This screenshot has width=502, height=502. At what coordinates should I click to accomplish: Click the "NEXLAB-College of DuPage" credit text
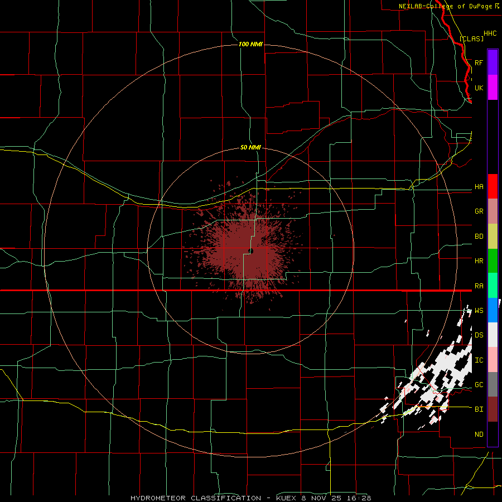pos(445,6)
